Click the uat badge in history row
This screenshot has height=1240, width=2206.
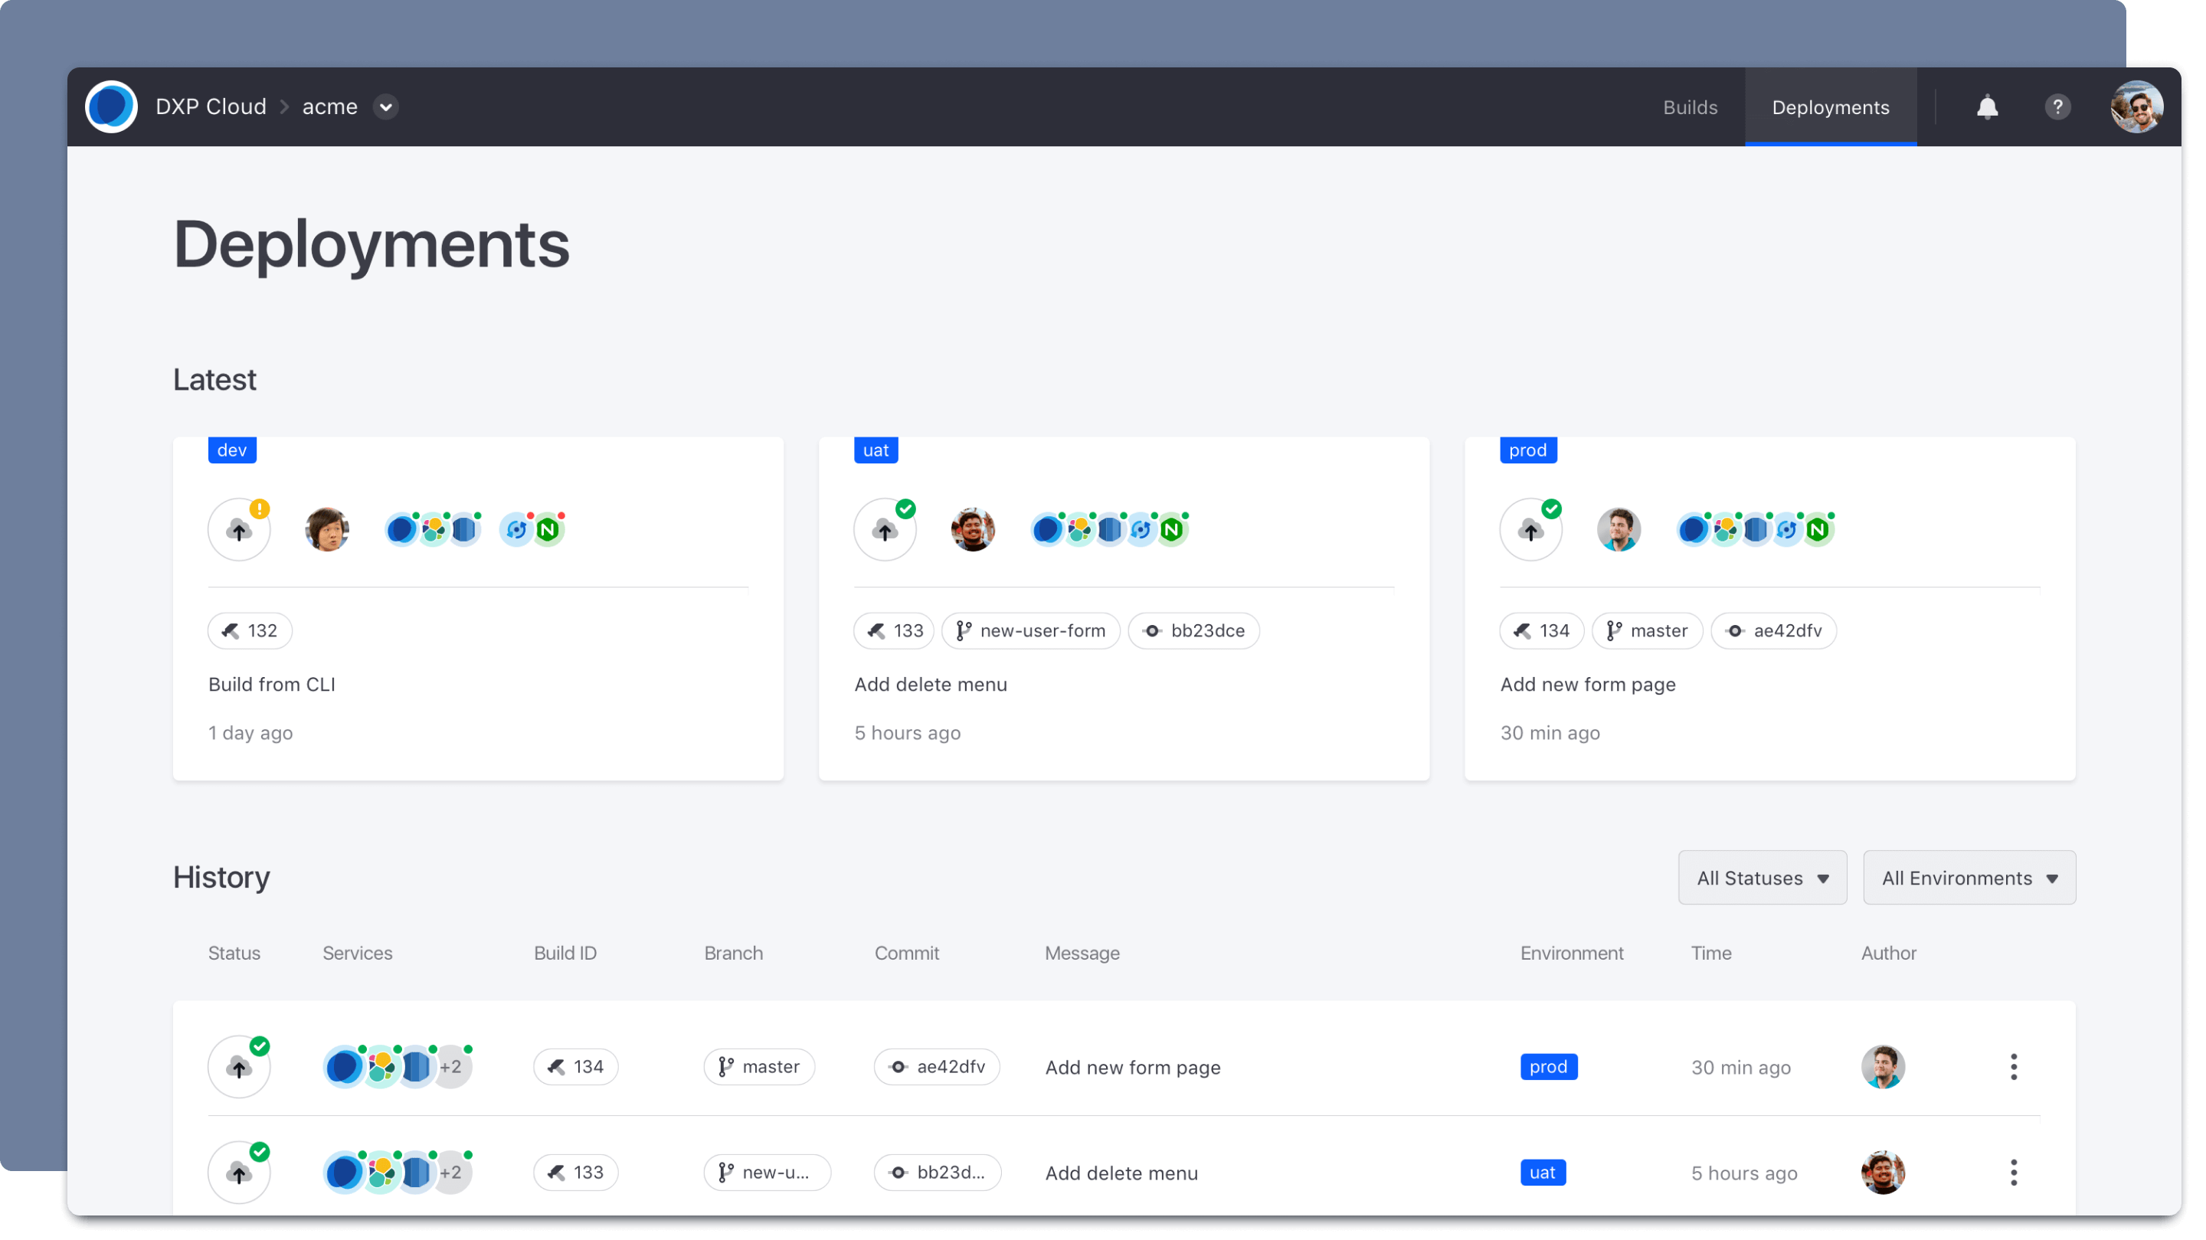tap(1543, 1173)
